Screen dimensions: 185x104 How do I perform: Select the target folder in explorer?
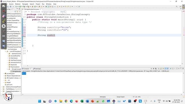(x=8, y=82)
